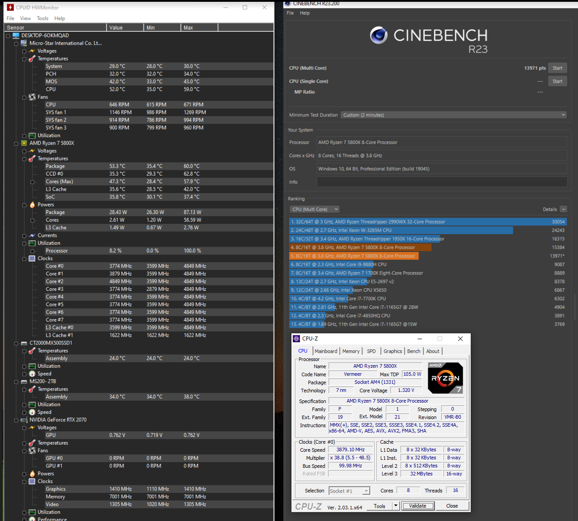
Task: Click the Core Speed value 3879.10 MHz
Action: pos(350,450)
